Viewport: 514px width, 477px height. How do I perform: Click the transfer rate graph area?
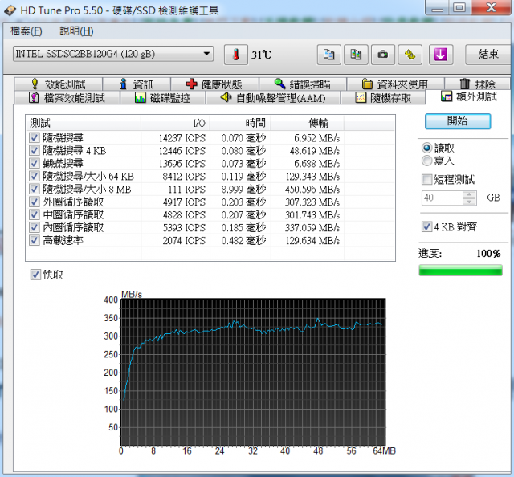pos(253,373)
